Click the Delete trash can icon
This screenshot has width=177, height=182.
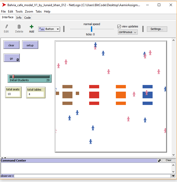point(19,27)
